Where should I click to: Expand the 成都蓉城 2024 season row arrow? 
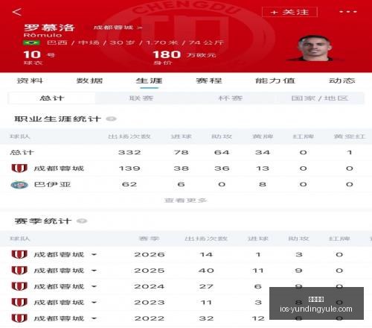pos(94,286)
